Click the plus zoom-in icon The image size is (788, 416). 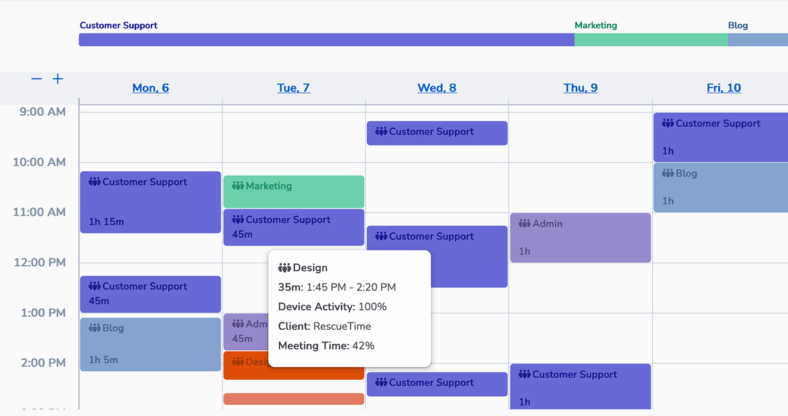(58, 79)
